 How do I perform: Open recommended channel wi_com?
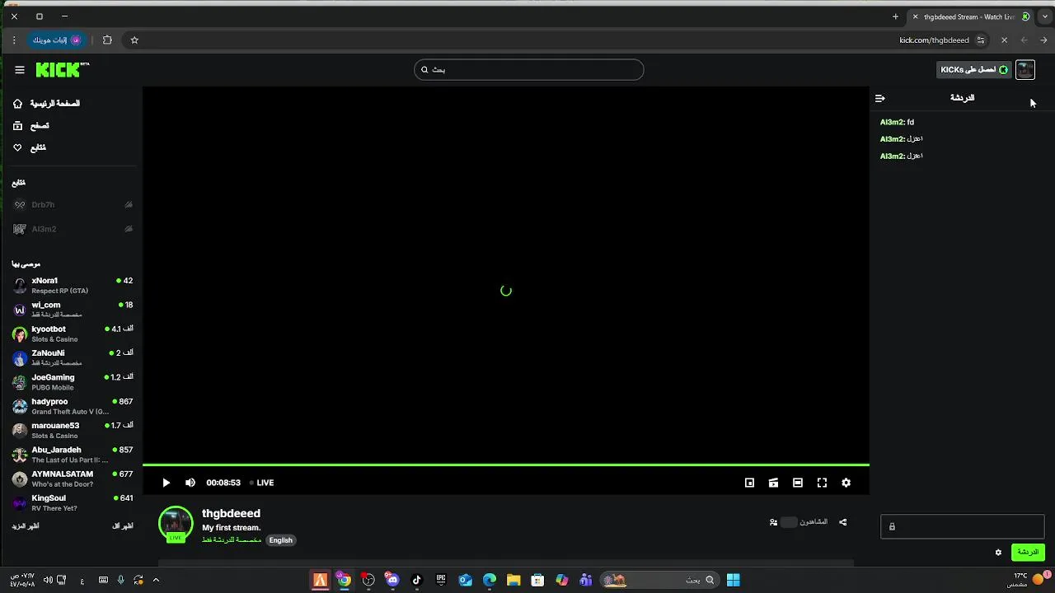[x=73, y=310]
